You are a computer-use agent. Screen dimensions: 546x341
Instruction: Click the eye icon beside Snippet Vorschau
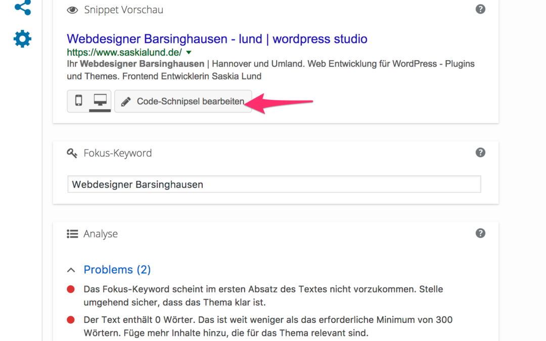pos(72,10)
